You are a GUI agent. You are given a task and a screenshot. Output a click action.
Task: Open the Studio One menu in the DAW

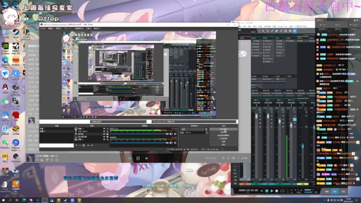point(282,27)
